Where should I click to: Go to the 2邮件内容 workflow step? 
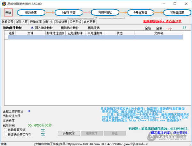tap(68, 12)
